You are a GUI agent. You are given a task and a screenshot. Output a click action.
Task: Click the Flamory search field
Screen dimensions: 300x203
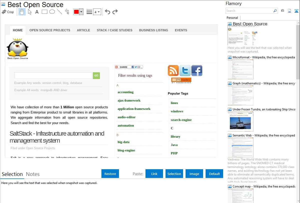[249, 11]
